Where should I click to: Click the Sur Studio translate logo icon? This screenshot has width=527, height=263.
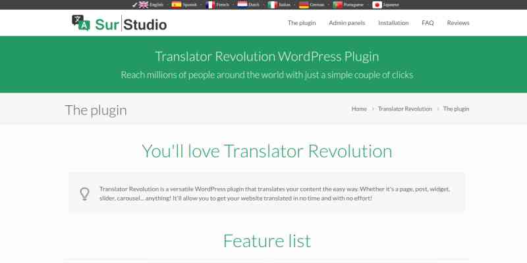point(81,23)
